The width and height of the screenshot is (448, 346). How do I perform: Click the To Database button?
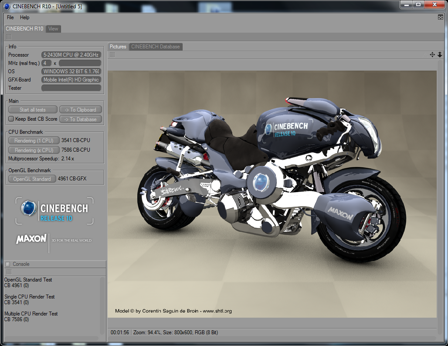coord(80,119)
